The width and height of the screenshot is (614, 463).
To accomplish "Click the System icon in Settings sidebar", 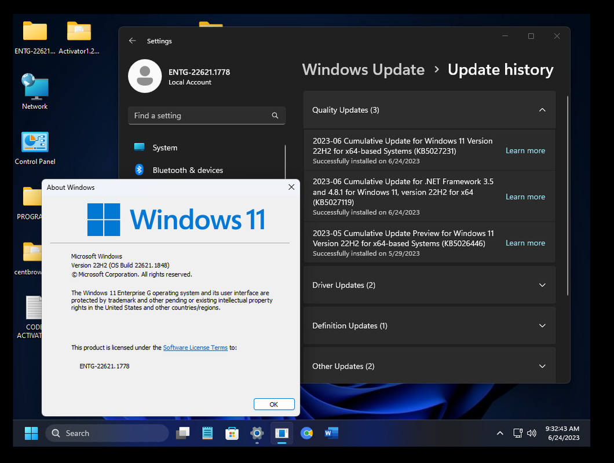I will pyautogui.click(x=140, y=147).
